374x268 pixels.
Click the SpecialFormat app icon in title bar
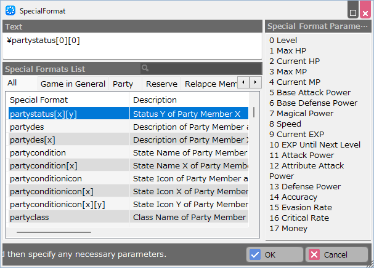pyautogui.click(x=10, y=10)
